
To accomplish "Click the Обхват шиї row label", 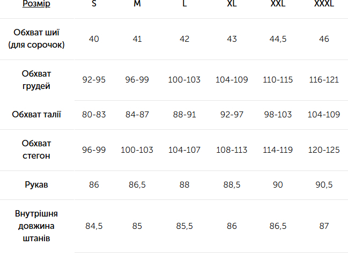I will tap(36, 39).
